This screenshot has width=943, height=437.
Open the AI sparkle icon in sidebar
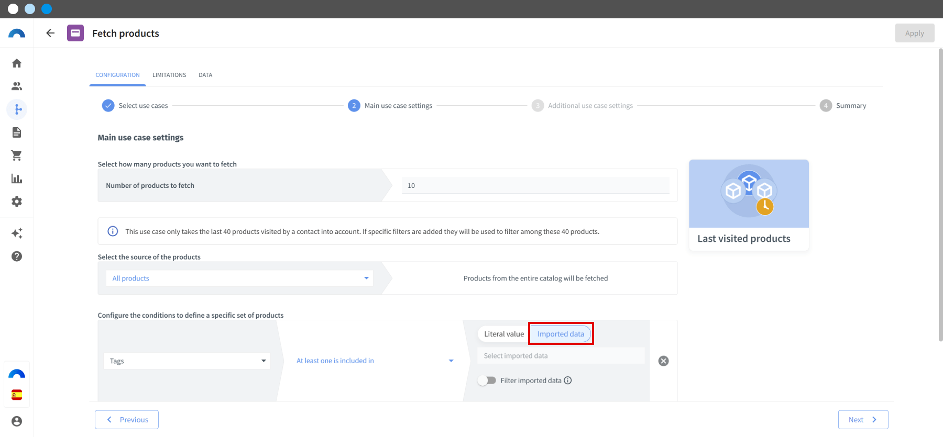pos(17,233)
